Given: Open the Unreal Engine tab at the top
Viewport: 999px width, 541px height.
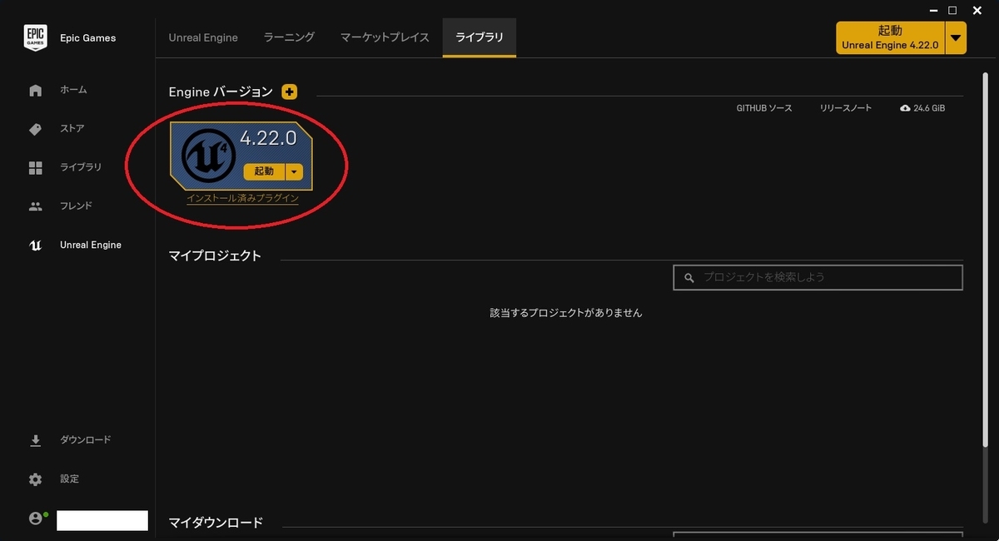Looking at the screenshot, I should pyautogui.click(x=203, y=37).
